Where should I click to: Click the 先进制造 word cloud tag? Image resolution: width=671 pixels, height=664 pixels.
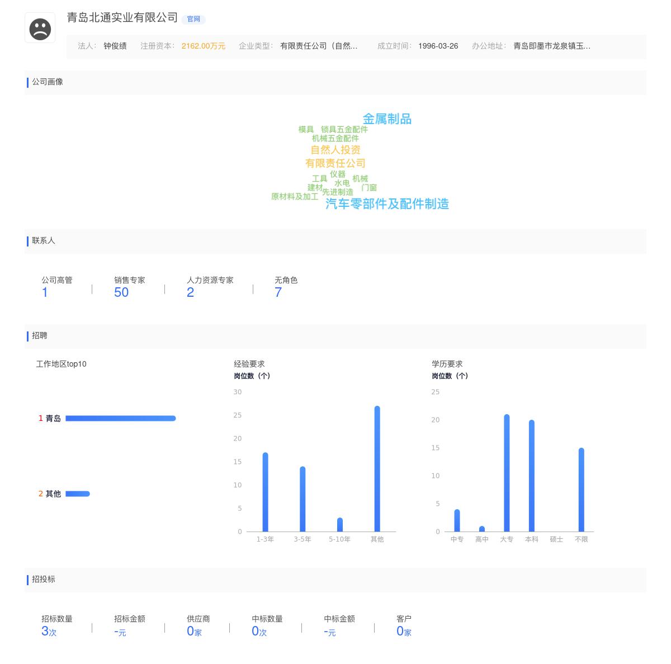click(338, 192)
